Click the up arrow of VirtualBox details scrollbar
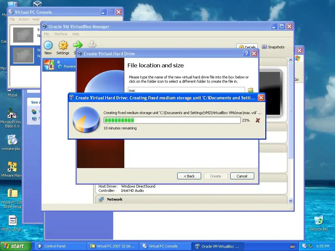The image size is (335, 251). point(291,60)
